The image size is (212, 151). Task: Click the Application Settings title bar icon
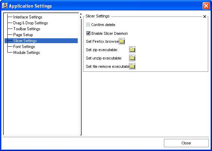click(x=5, y=6)
